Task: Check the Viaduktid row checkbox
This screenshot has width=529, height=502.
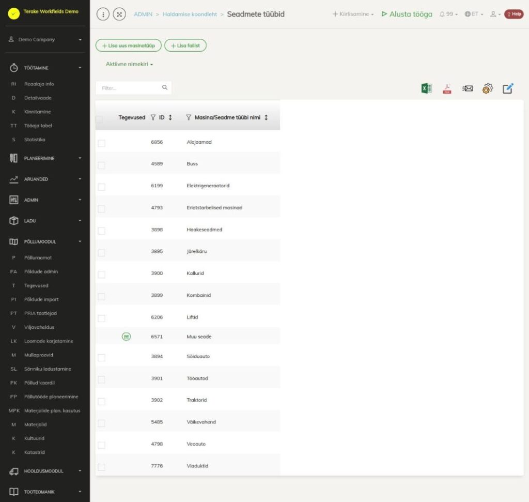Action: [x=101, y=467]
